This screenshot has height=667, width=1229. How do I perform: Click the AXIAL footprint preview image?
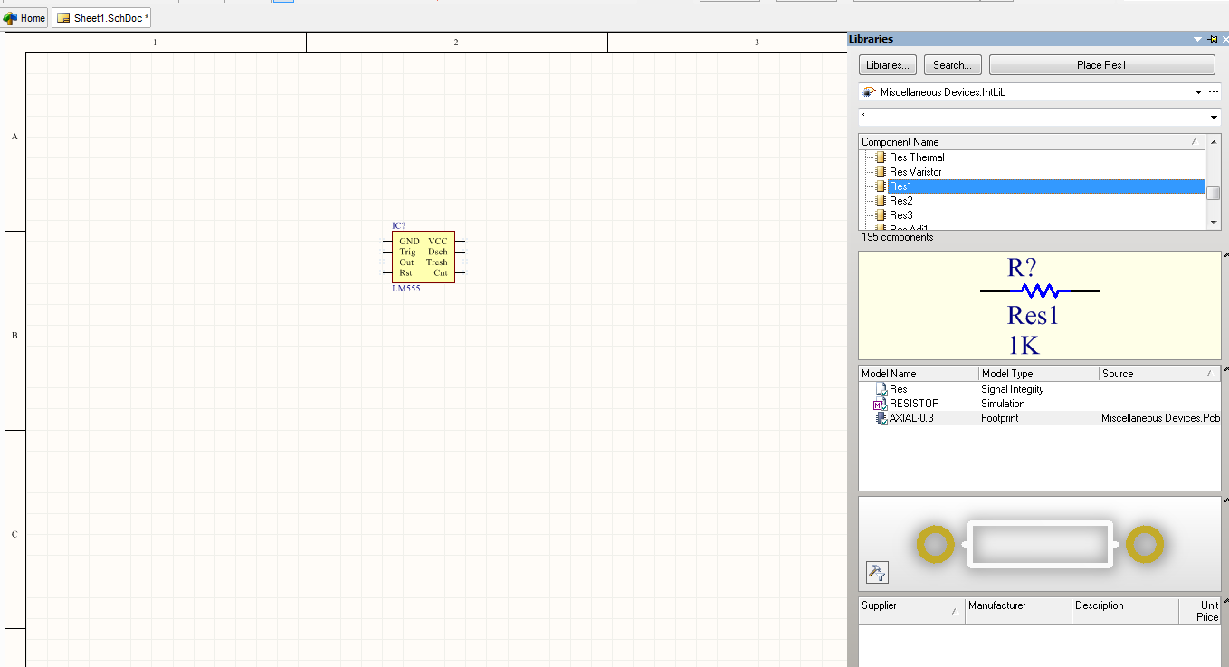tap(1040, 545)
